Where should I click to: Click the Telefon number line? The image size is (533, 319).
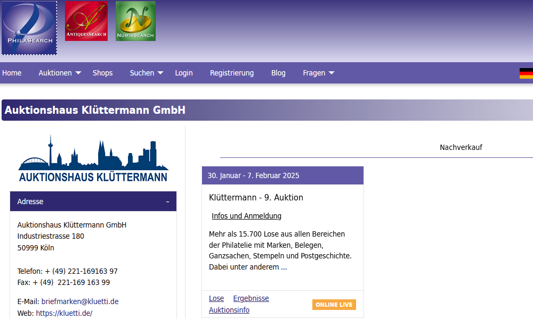[67, 271]
